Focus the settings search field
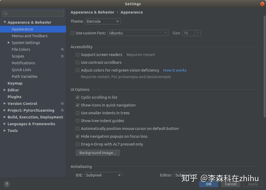 coord(33,14)
